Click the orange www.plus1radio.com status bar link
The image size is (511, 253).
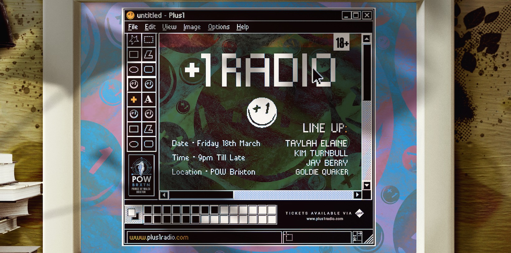pyautogui.click(x=159, y=237)
